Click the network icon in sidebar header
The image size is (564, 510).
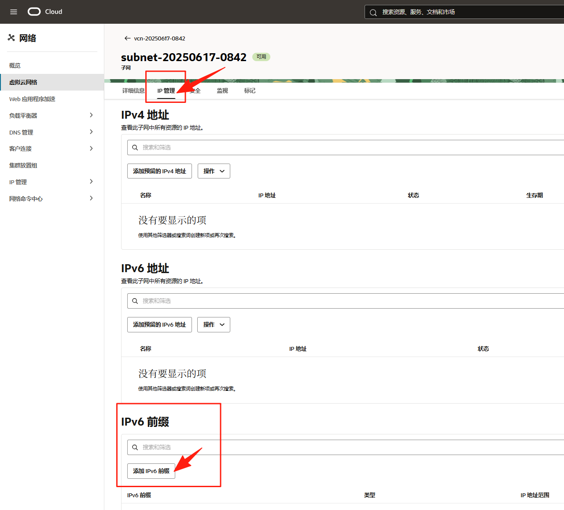[x=11, y=38]
